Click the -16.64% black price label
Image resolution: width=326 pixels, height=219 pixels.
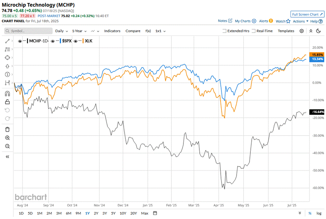(x=317, y=112)
